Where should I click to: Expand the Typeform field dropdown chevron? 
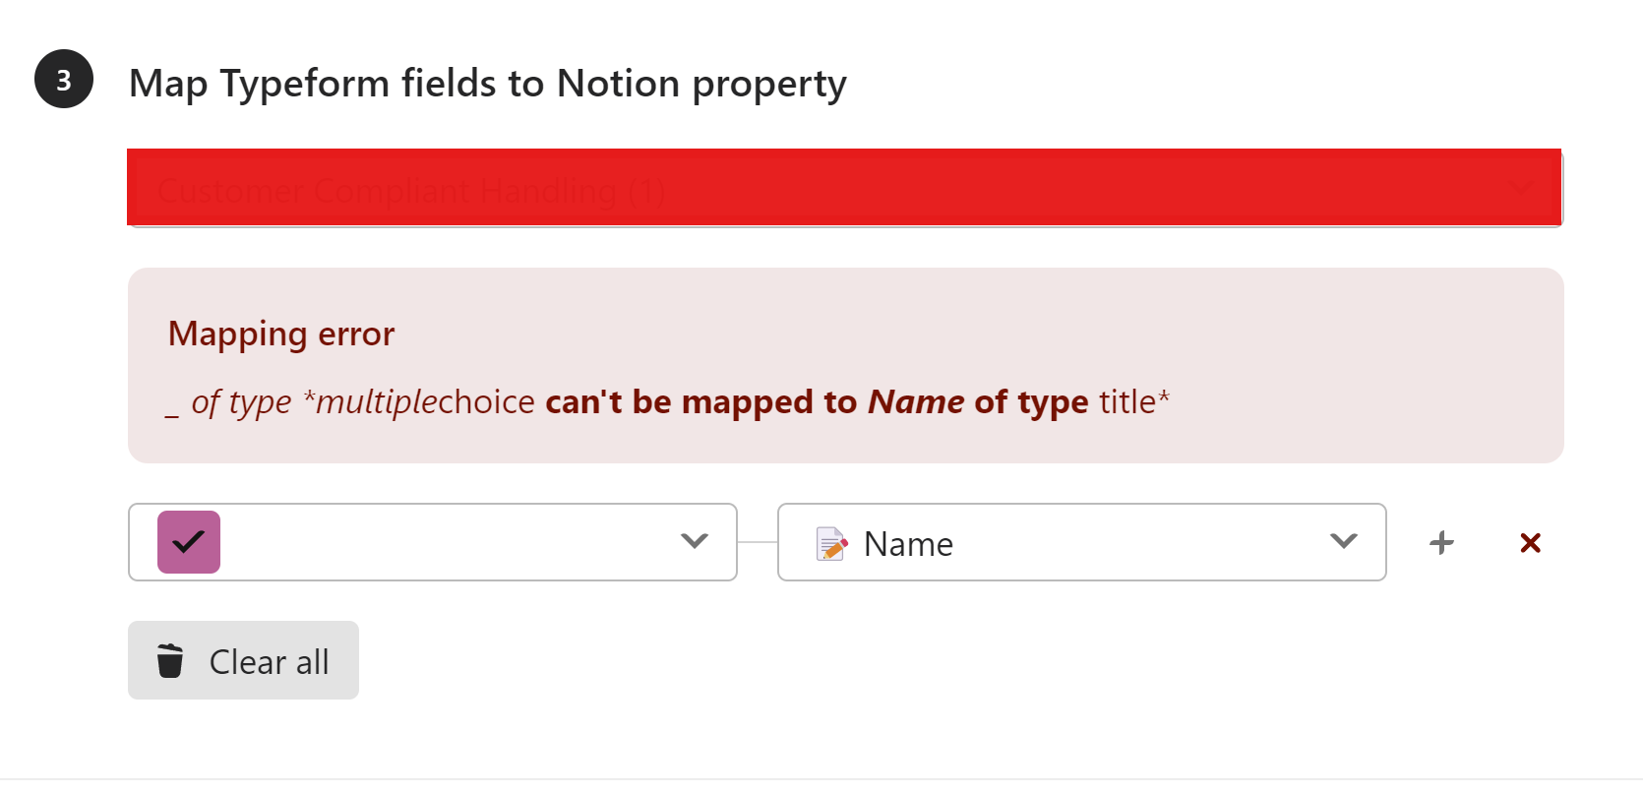695,541
